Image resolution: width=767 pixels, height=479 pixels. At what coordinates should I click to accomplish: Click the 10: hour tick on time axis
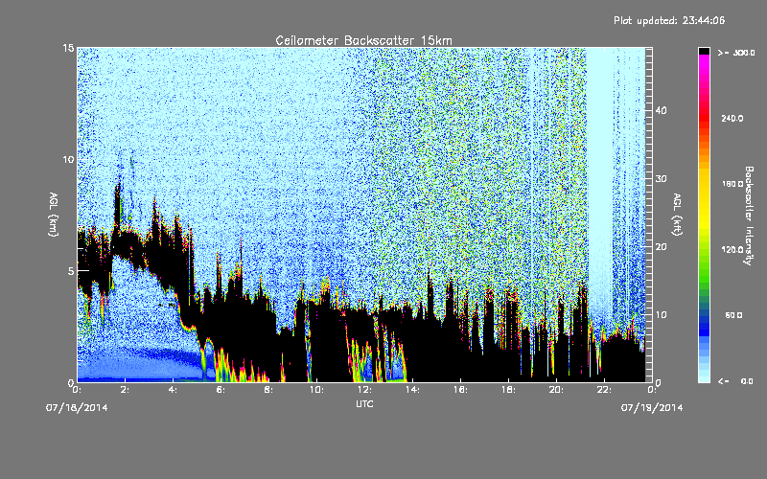point(316,390)
